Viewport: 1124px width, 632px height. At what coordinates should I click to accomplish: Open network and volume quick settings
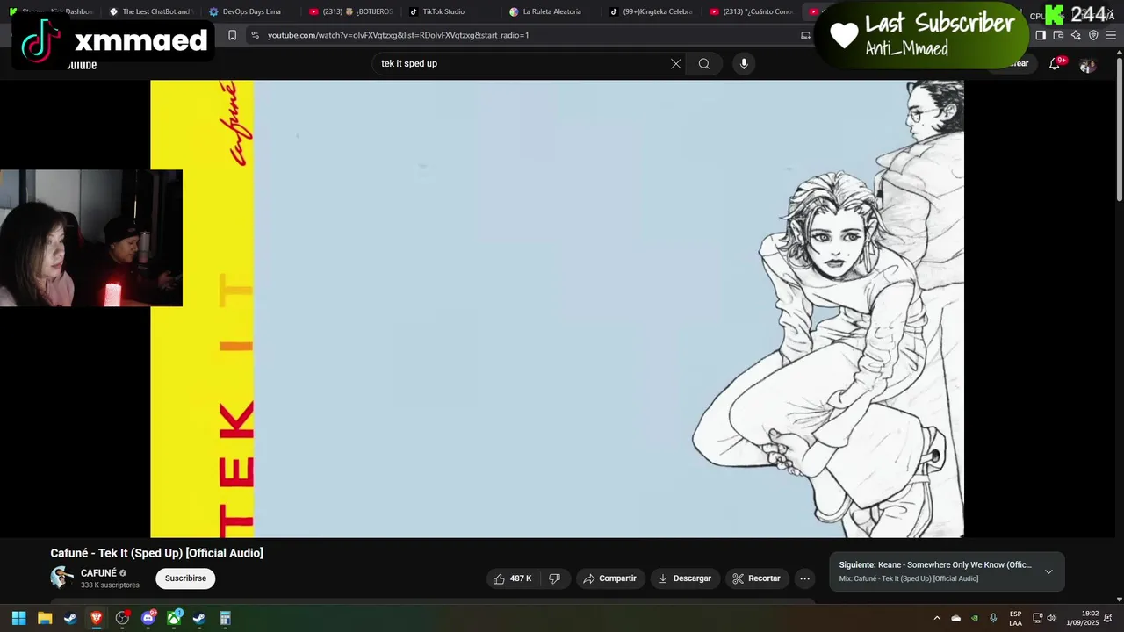(x=1044, y=618)
